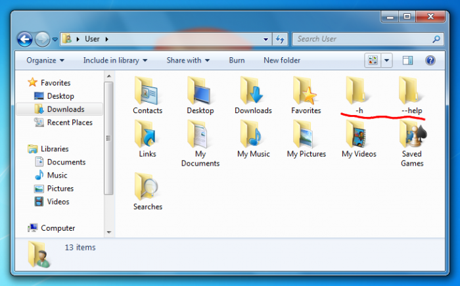Screen dimensions: 460x286
Task: Open the Share with menu
Action: 188,60
